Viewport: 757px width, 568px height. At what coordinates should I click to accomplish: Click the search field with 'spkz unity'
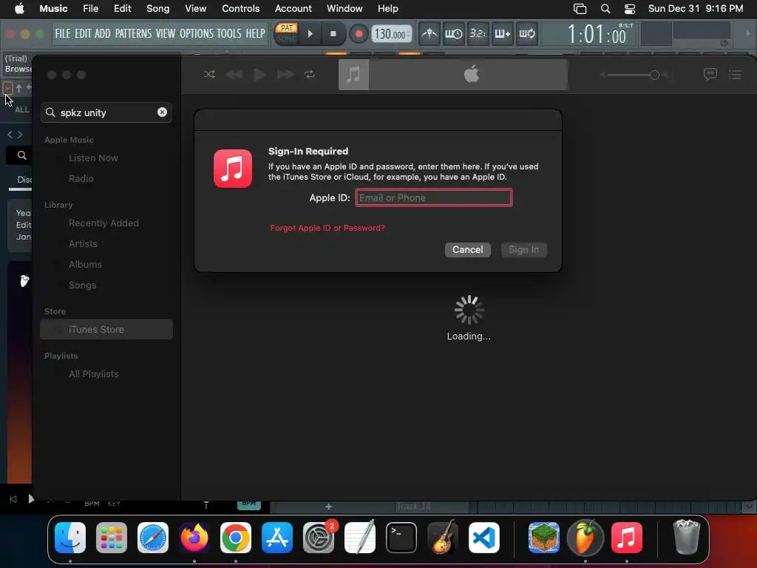(x=106, y=112)
